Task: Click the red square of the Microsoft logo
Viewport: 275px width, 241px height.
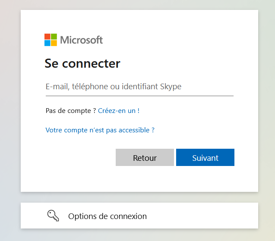Action: pos(47,37)
